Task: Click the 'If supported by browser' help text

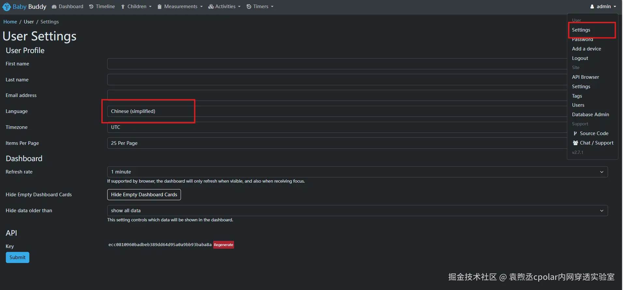Action: point(206,181)
